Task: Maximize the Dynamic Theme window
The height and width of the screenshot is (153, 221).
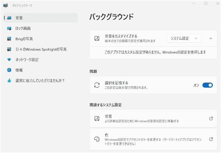Action: (x=206, y=3)
